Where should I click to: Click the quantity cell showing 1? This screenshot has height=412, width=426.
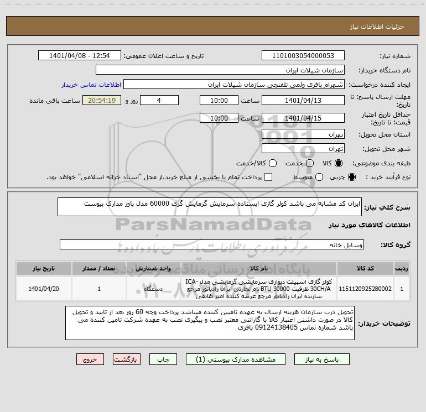99,289
